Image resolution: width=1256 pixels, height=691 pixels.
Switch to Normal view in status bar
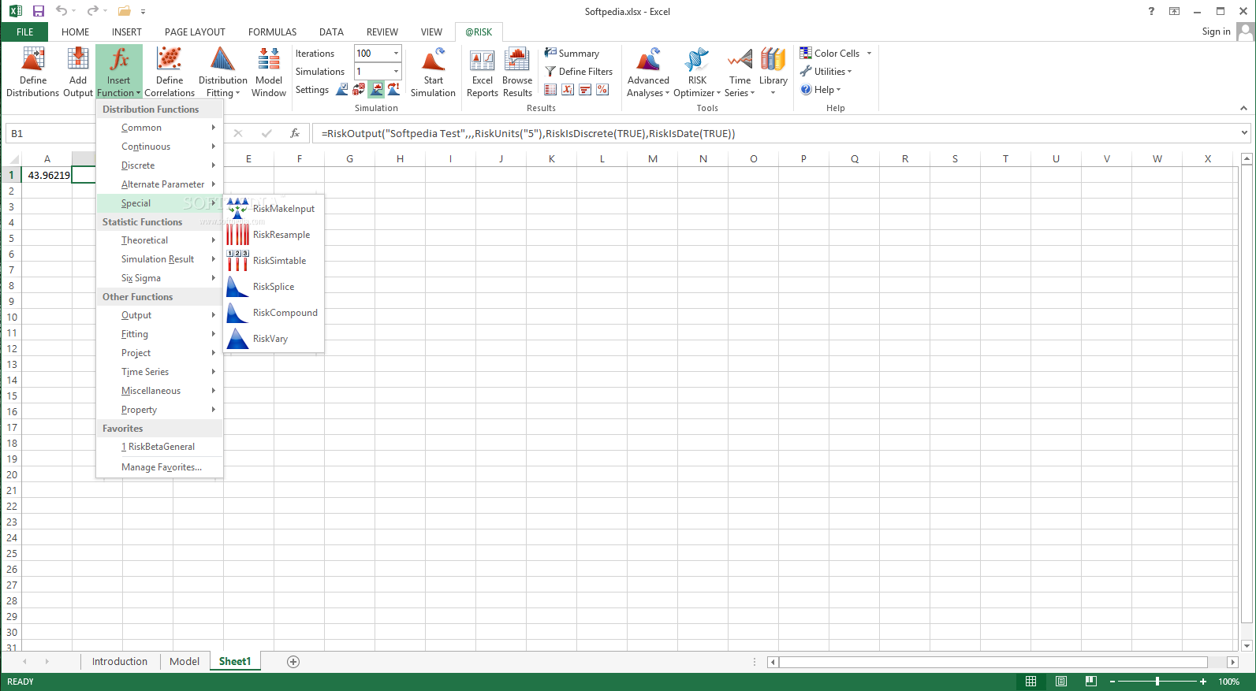1031,682
